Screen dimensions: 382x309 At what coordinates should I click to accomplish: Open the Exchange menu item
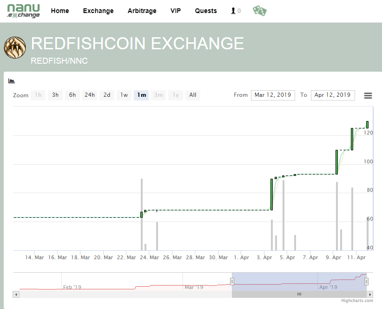pyautogui.click(x=98, y=11)
